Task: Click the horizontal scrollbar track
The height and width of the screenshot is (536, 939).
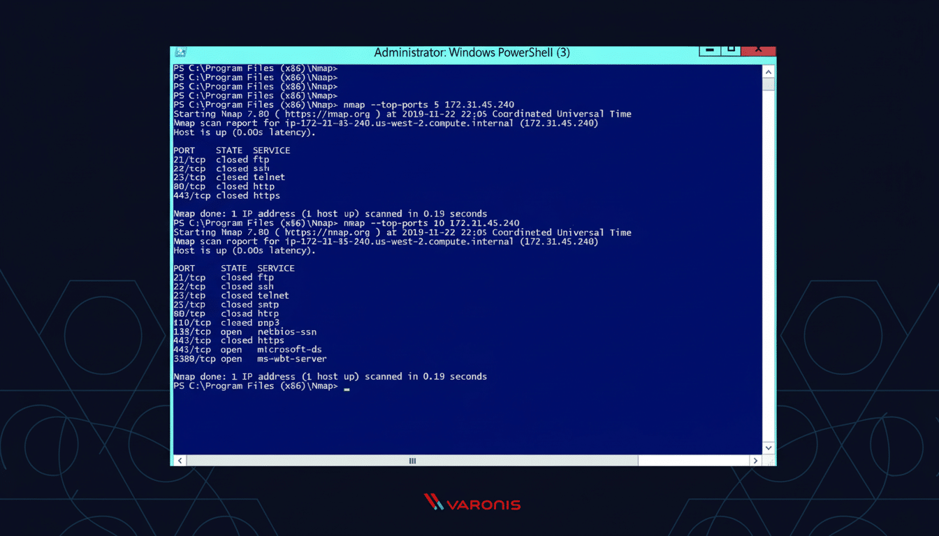Action: 412,461
